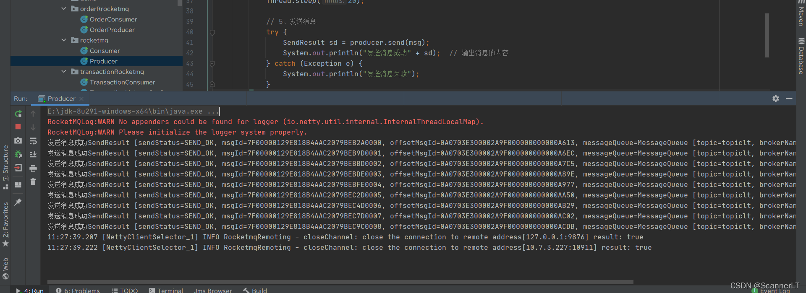Open the Web side panel

[x=5, y=268]
